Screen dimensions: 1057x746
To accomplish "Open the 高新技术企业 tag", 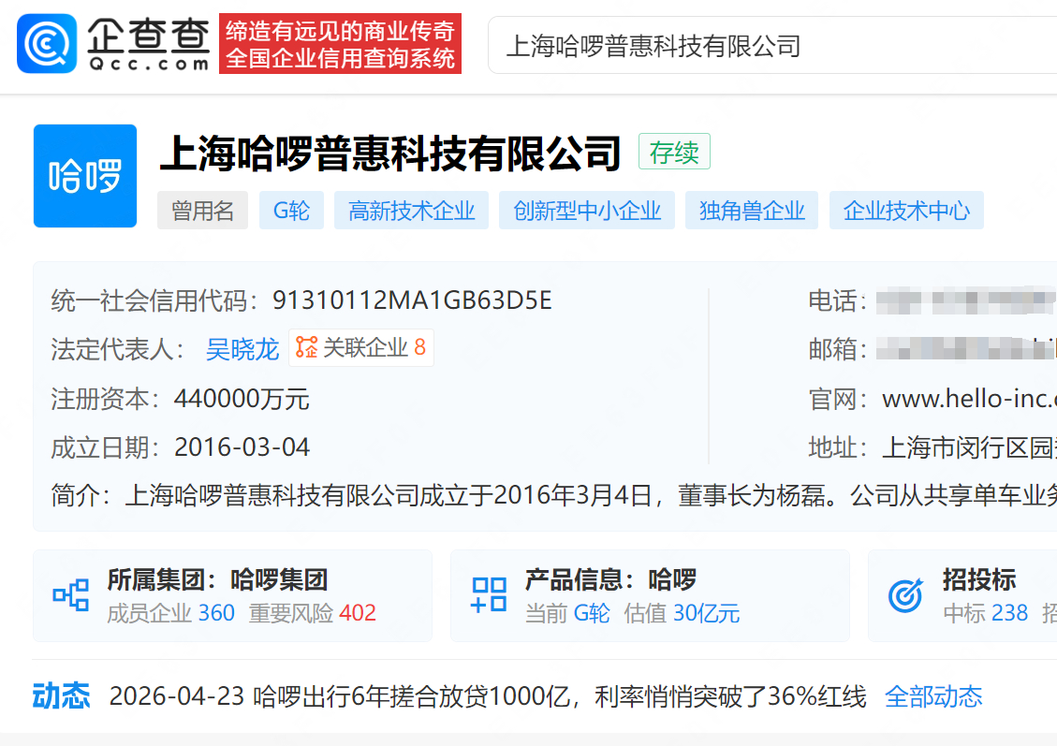I will pos(411,211).
